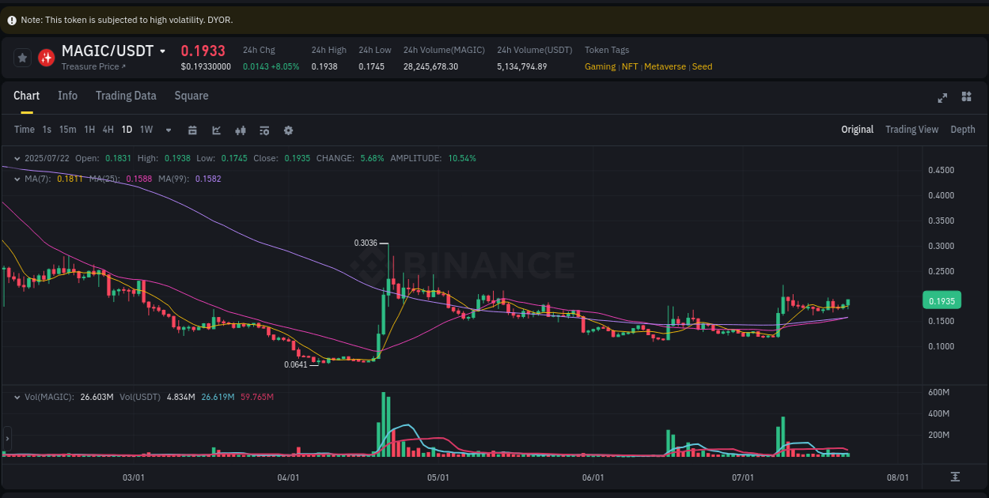Select the date range calendar icon
989x498 pixels.
pos(192,130)
